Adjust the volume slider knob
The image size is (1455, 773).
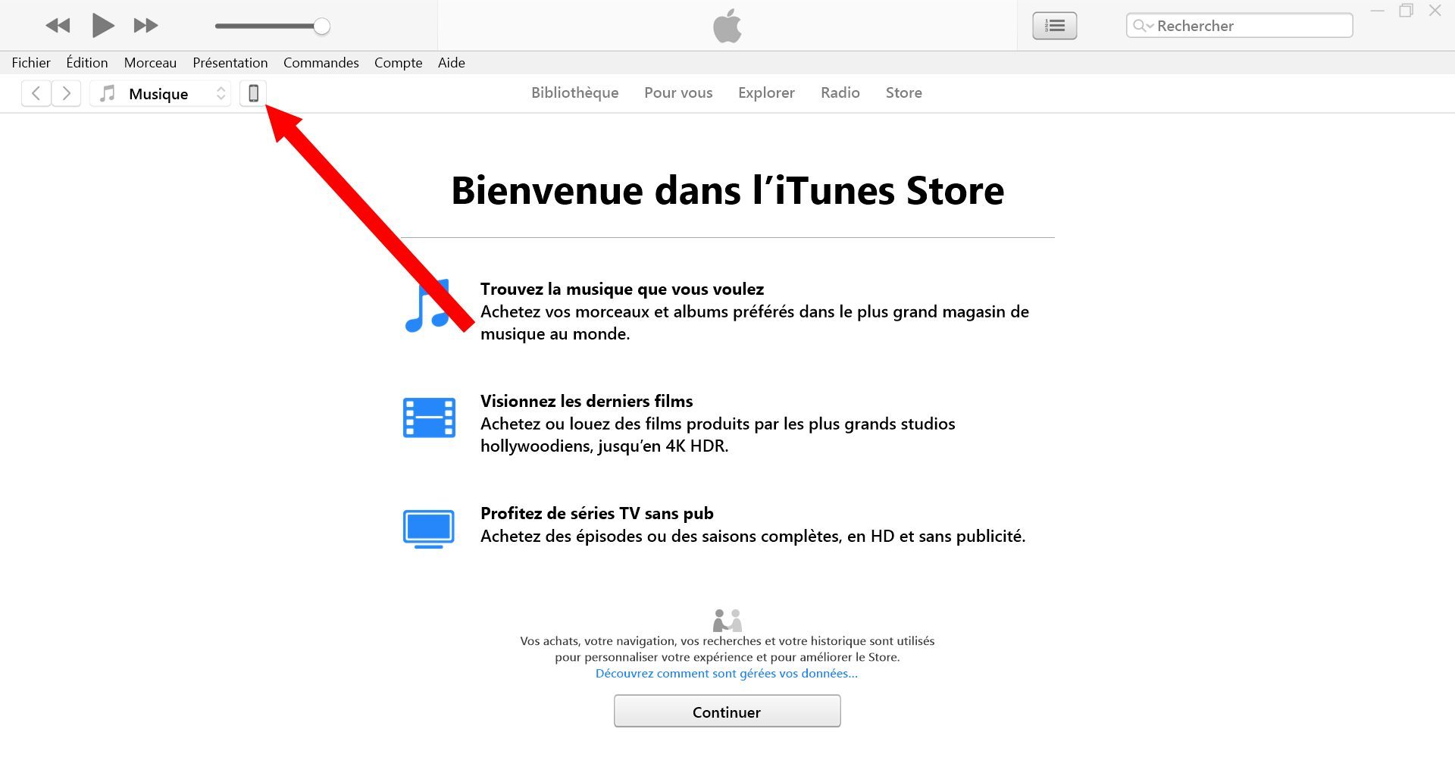tap(322, 27)
